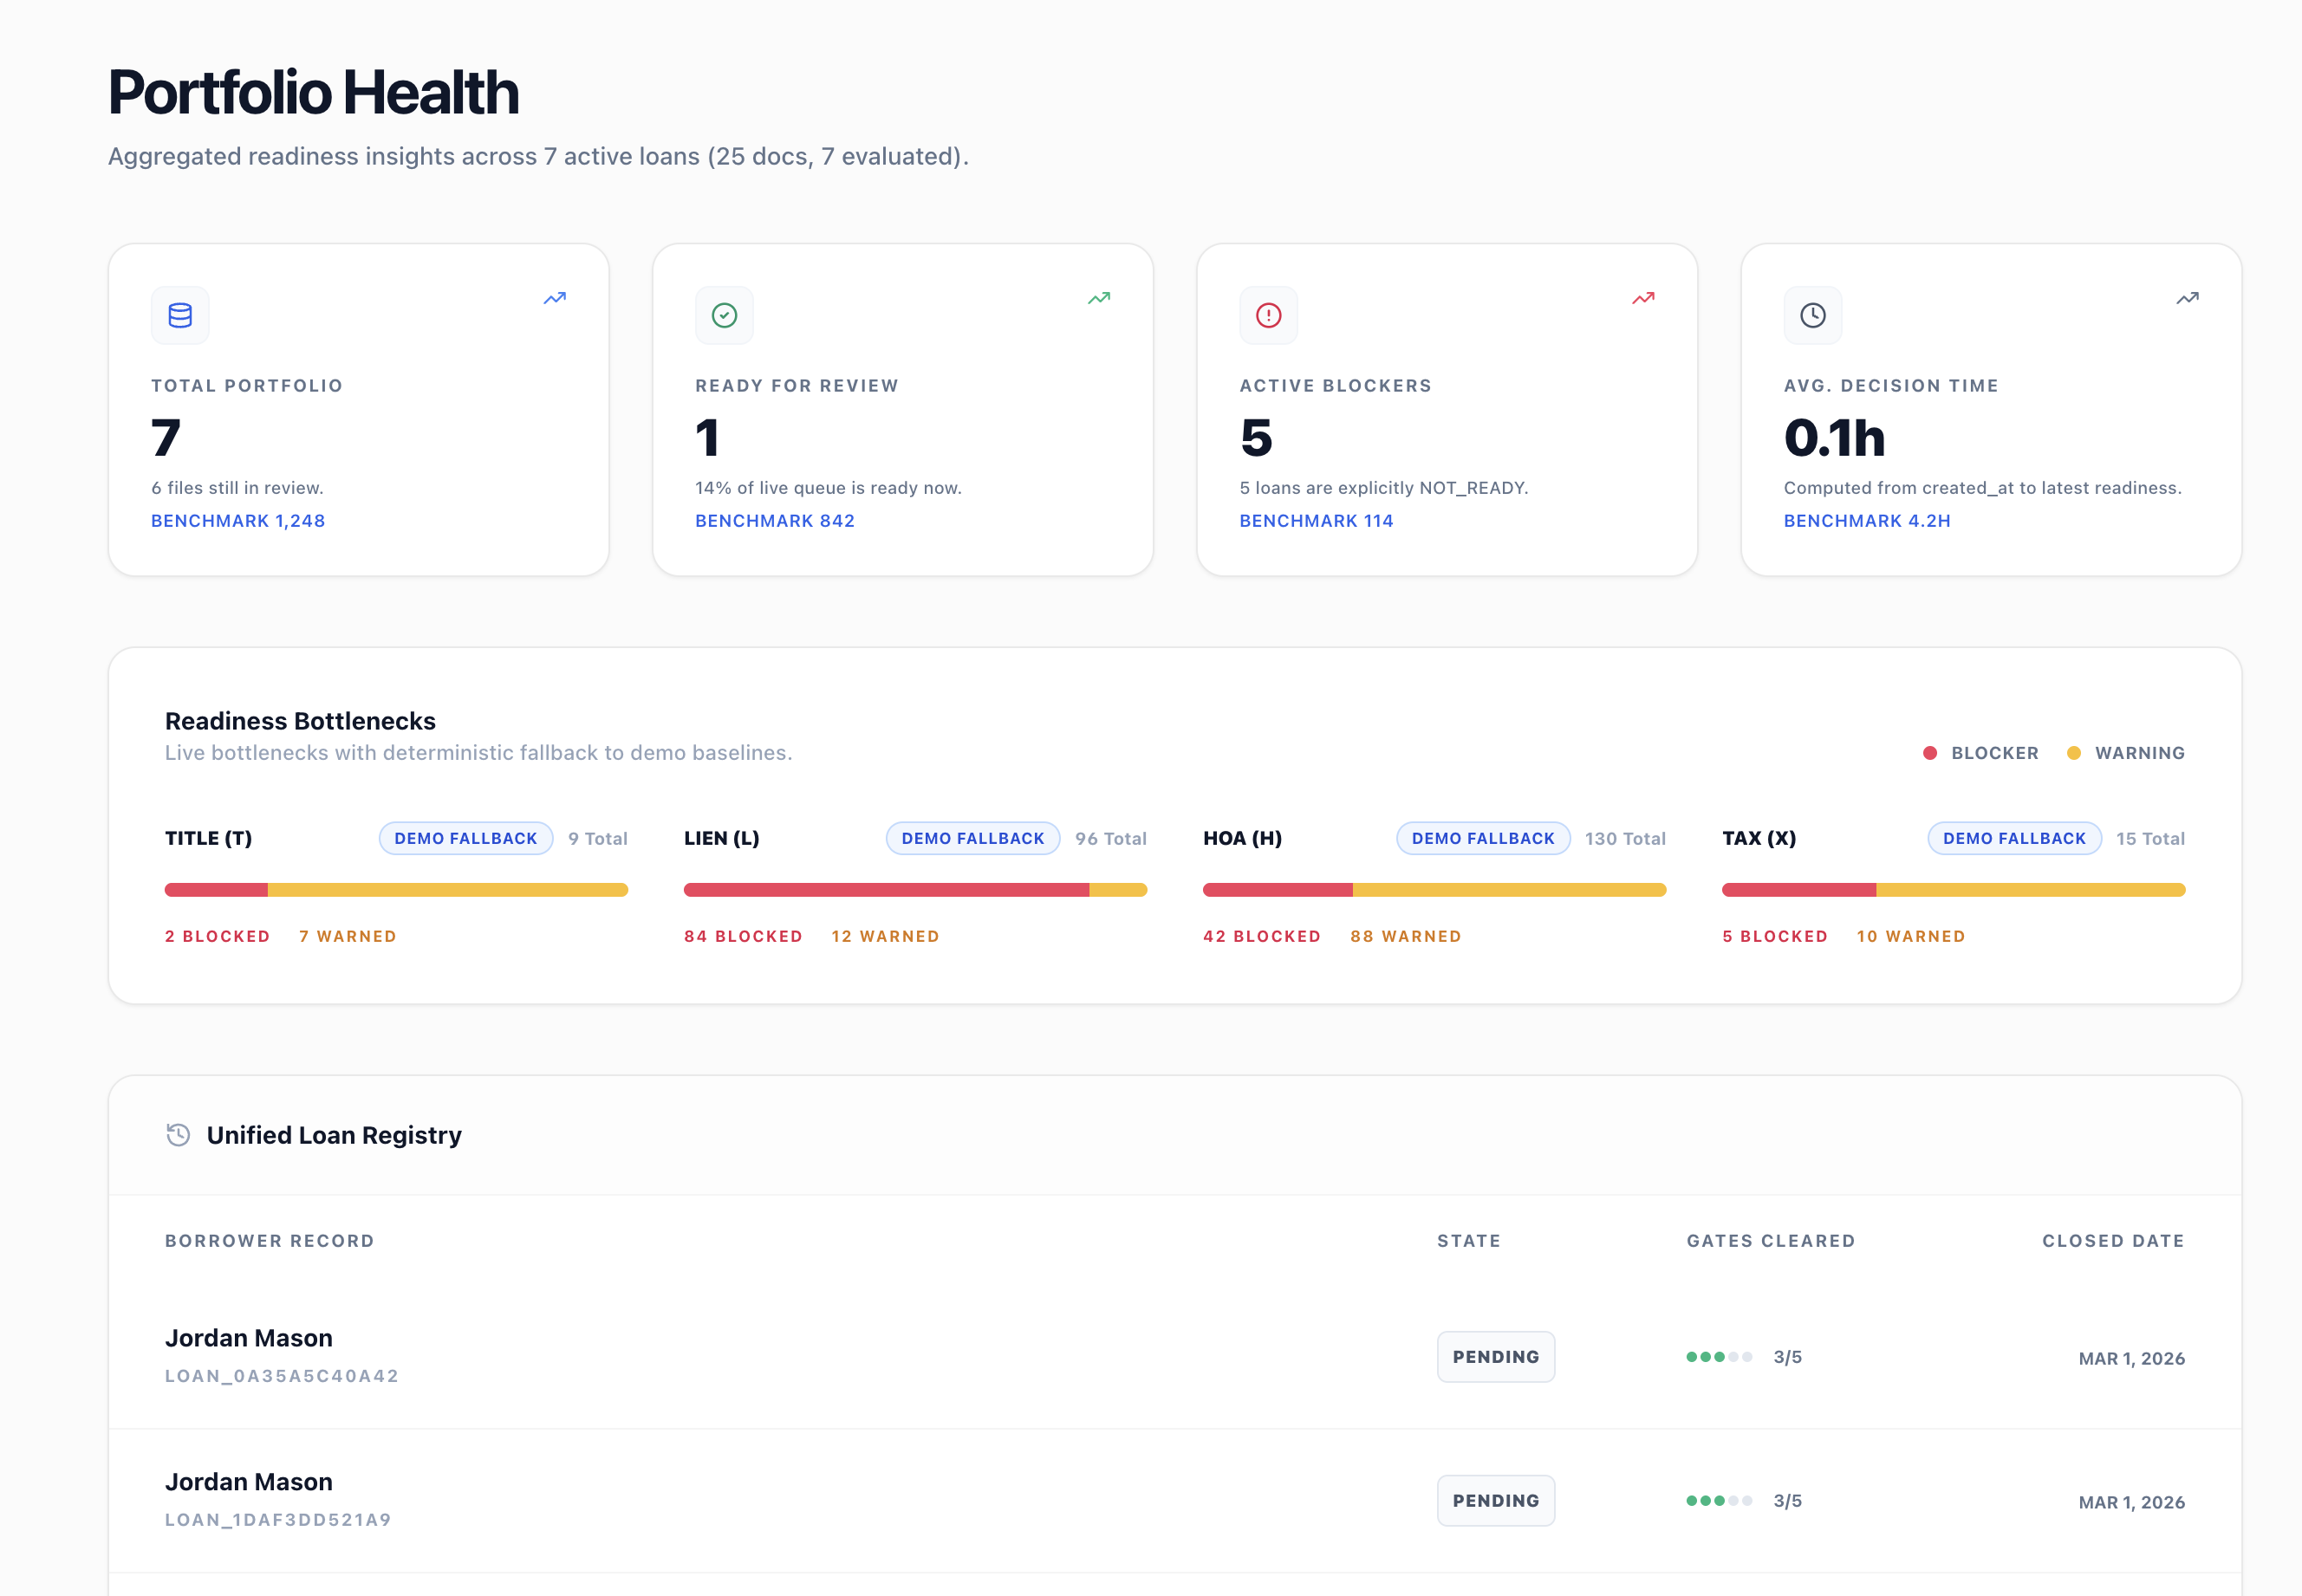Click the GATES CLEARED column header
Image resolution: width=2302 pixels, height=1596 pixels.
(1770, 1241)
